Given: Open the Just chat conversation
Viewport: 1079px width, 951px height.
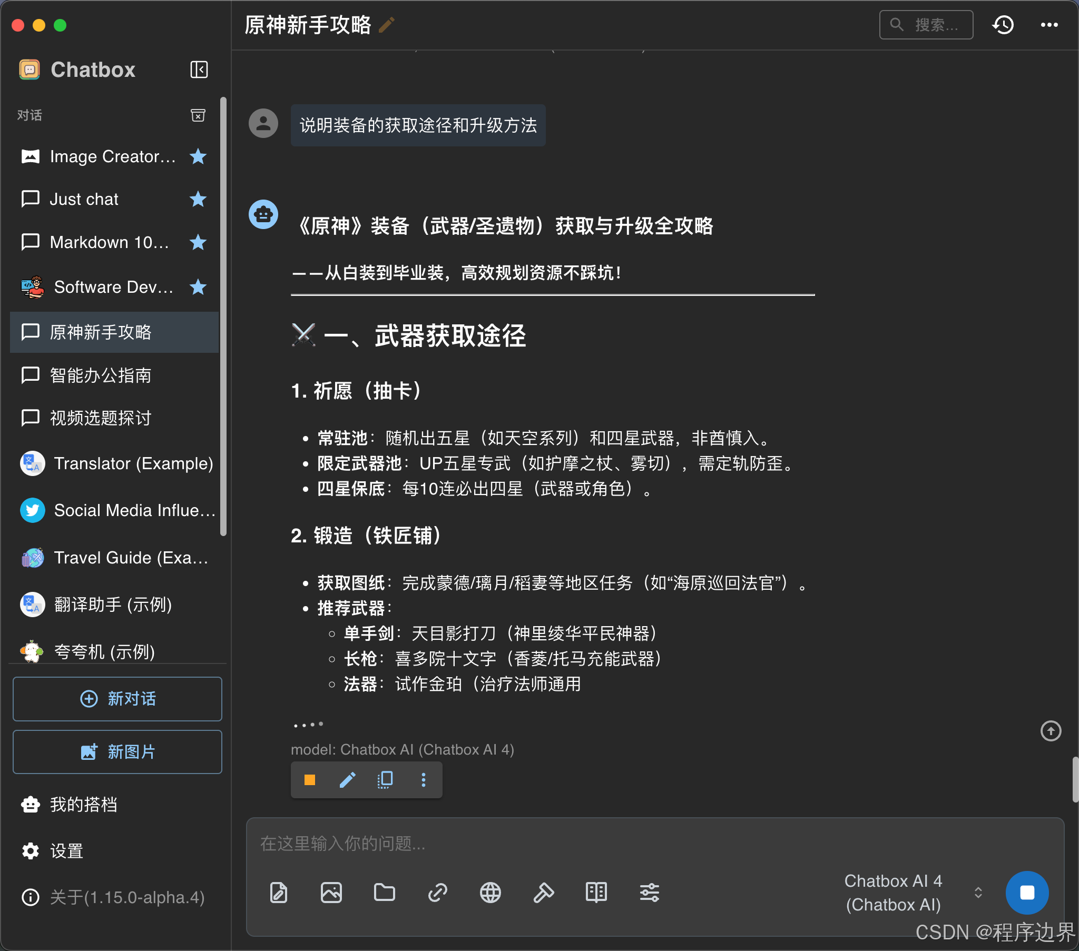Looking at the screenshot, I should (114, 199).
